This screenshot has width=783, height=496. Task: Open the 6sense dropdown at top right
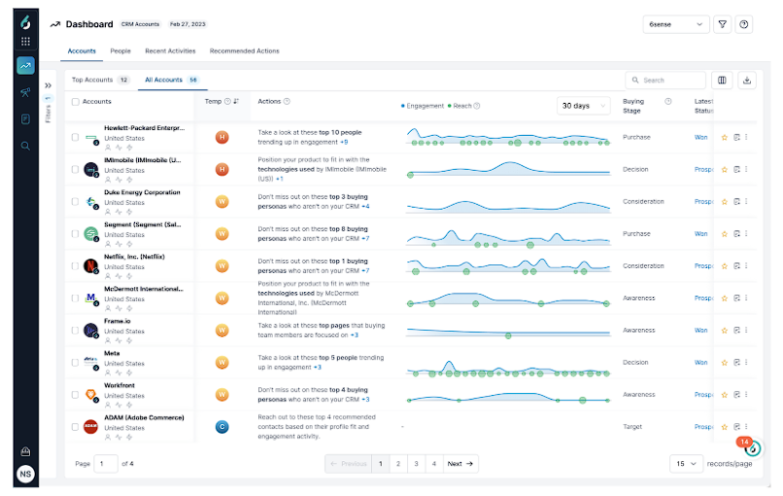675,24
